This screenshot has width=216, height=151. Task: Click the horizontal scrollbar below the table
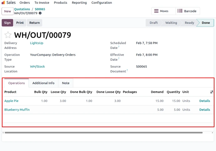(103, 133)
